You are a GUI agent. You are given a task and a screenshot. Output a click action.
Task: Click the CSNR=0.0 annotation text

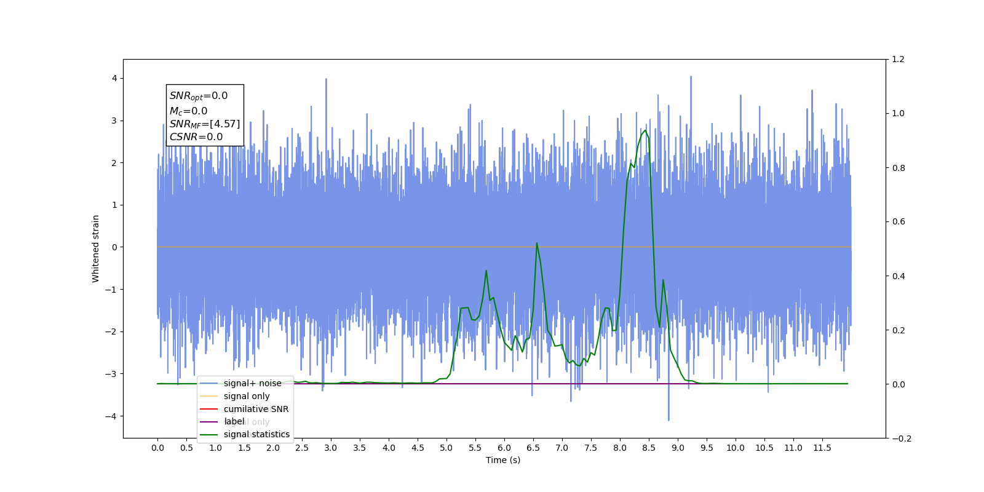(x=196, y=137)
